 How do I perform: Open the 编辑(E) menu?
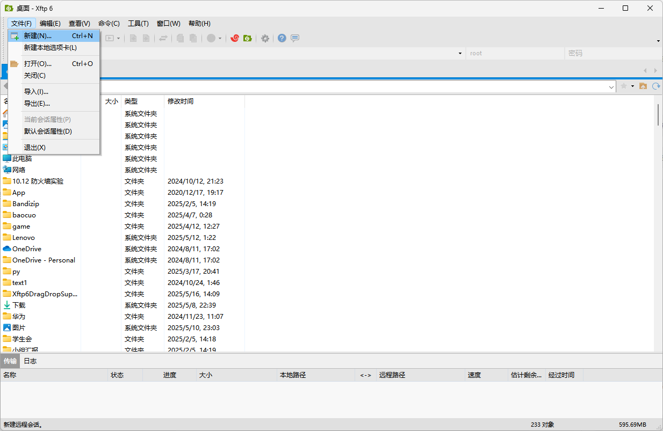(x=50, y=24)
